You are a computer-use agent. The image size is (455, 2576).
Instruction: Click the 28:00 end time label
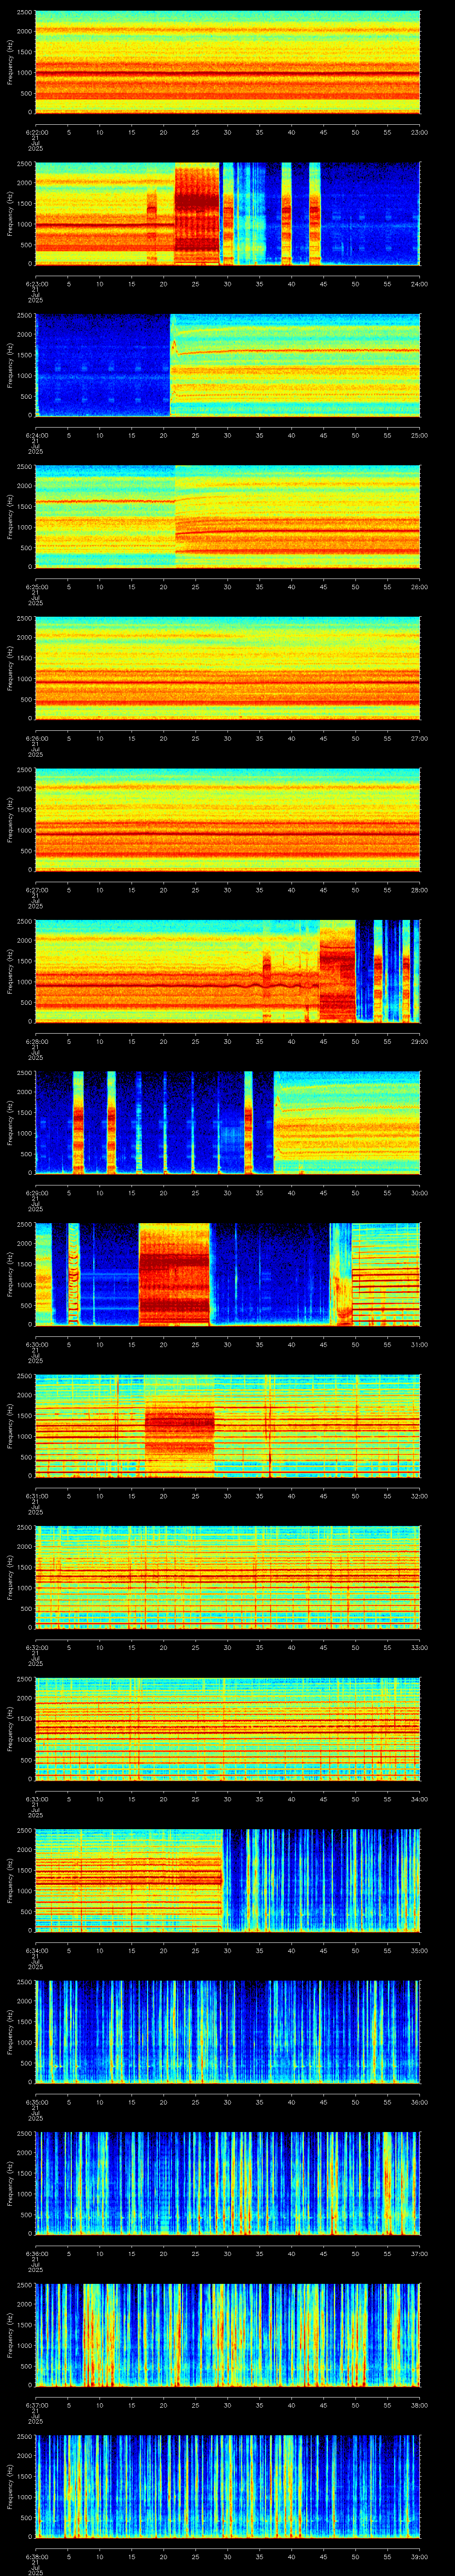coord(419,890)
